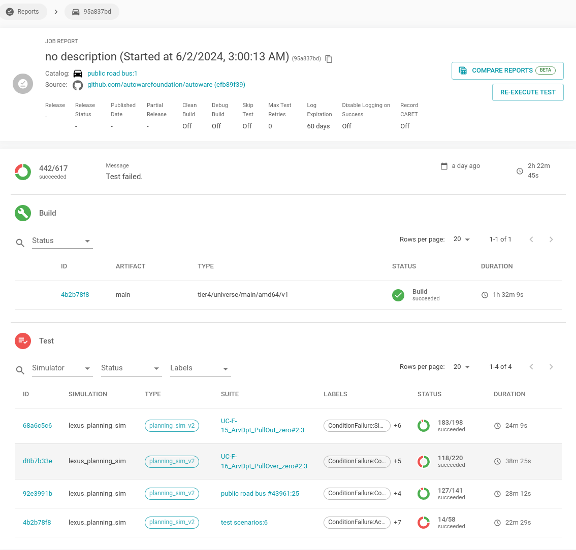
Task: Change Rows per page in Test table
Action: click(x=461, y=367)
